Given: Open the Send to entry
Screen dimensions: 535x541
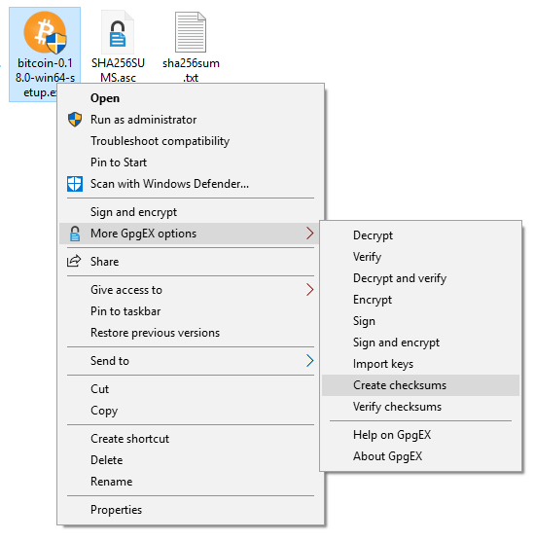Looking at the screenshot, I should click(x=191, y=361).
